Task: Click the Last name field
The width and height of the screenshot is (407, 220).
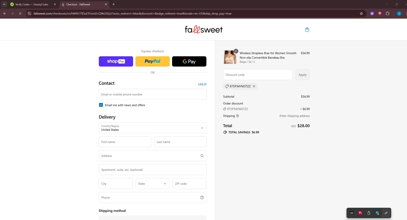Action: [180, 142]
